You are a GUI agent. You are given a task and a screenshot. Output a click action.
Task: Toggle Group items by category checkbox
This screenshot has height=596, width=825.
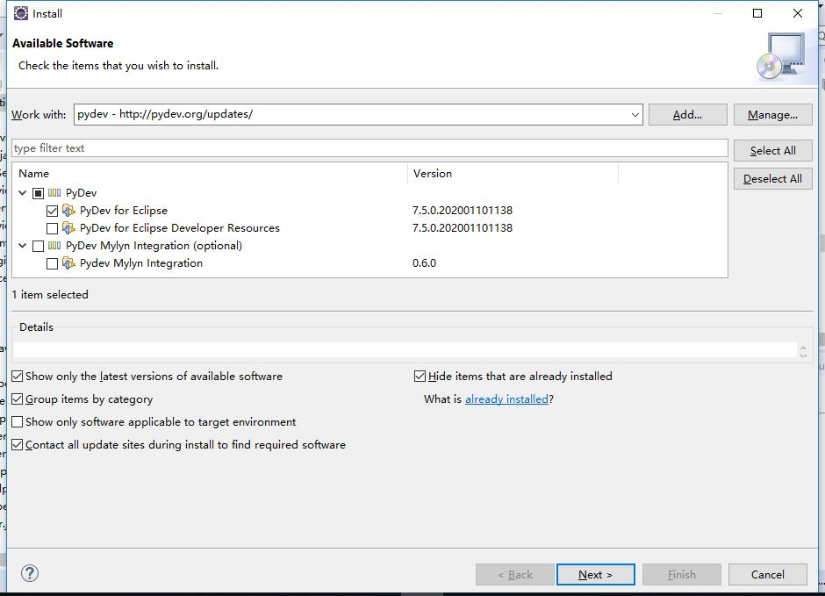(x=18, y=399)
